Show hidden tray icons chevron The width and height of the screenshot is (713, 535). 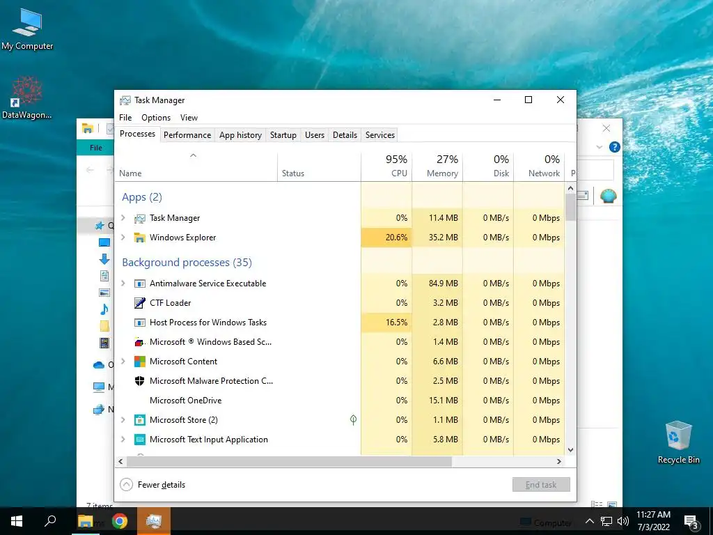point(589,521)
